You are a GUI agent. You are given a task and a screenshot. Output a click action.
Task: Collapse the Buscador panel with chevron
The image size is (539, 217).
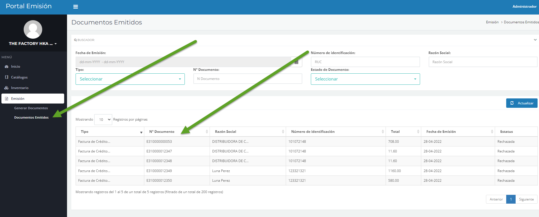click(x=535, y=40)
